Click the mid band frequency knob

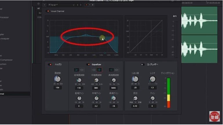coord(97,80)
